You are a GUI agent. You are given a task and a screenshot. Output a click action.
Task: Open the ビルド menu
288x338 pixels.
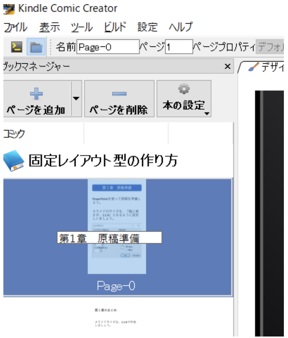click(x=115, y=27)
